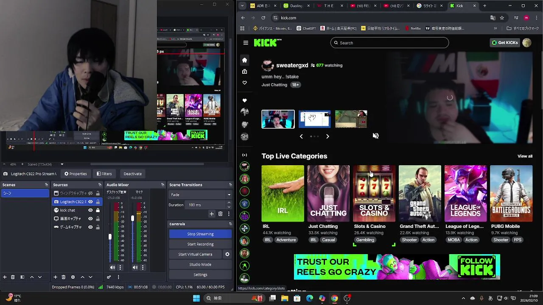Hide the ゲームキャプチャ source

pyautogui.click(x=90, y=227)
